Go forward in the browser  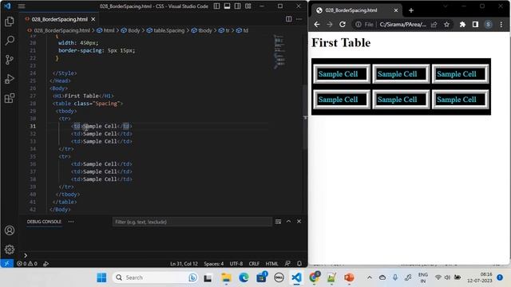point(330,25)
